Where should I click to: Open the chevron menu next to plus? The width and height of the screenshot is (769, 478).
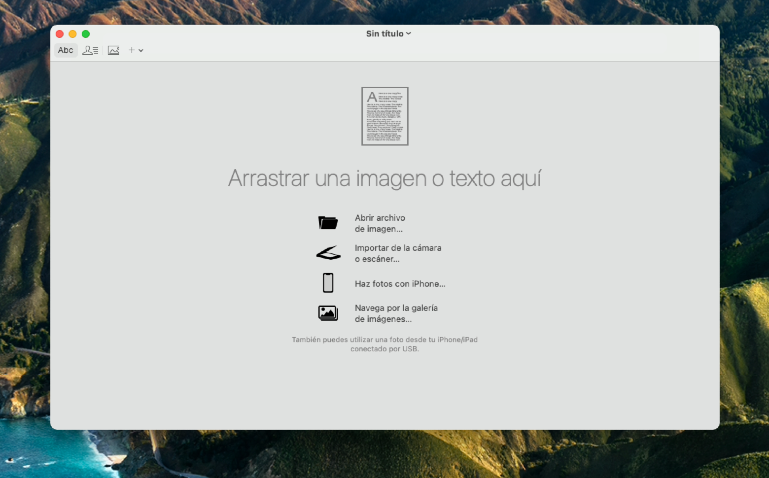[x=140, y=50]
